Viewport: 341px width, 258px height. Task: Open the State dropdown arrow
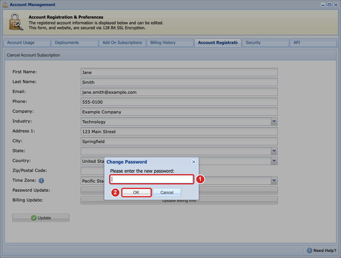(x=274, y=151)
